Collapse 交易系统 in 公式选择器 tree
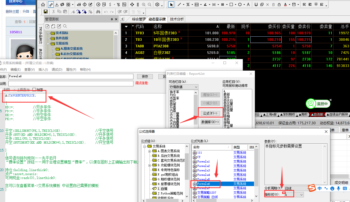 (x=145, y=147)
